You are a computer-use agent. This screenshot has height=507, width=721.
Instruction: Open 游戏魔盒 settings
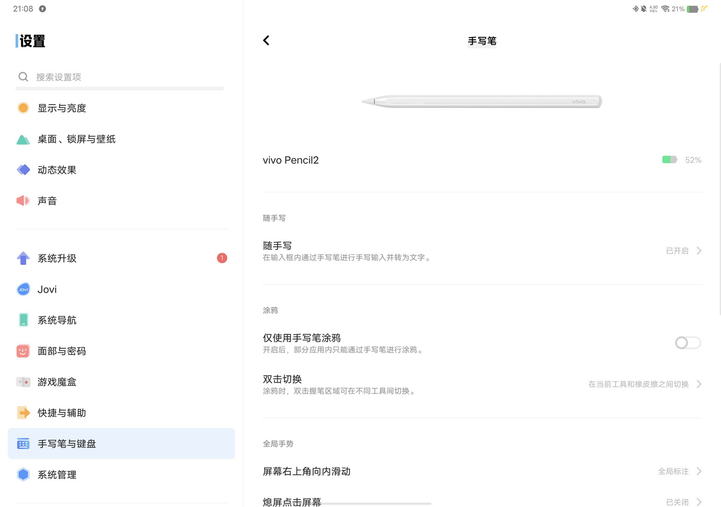tap(121, 382)
